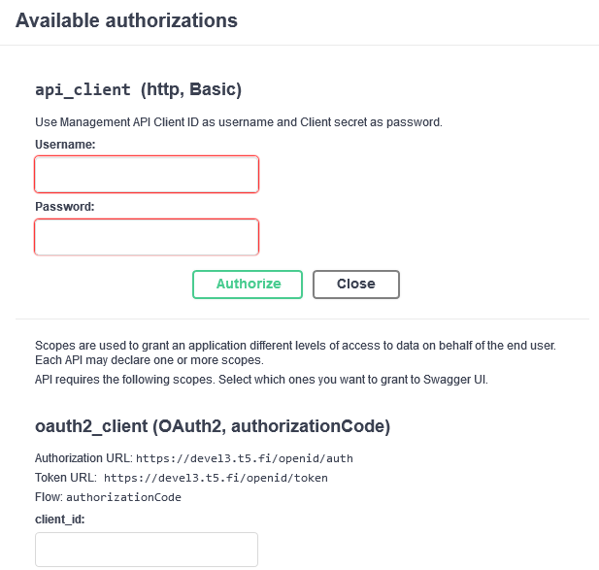The height and width of the screenshot is (570, 599).
Task: Focus the client_id text box
Action: pos(147,549)
